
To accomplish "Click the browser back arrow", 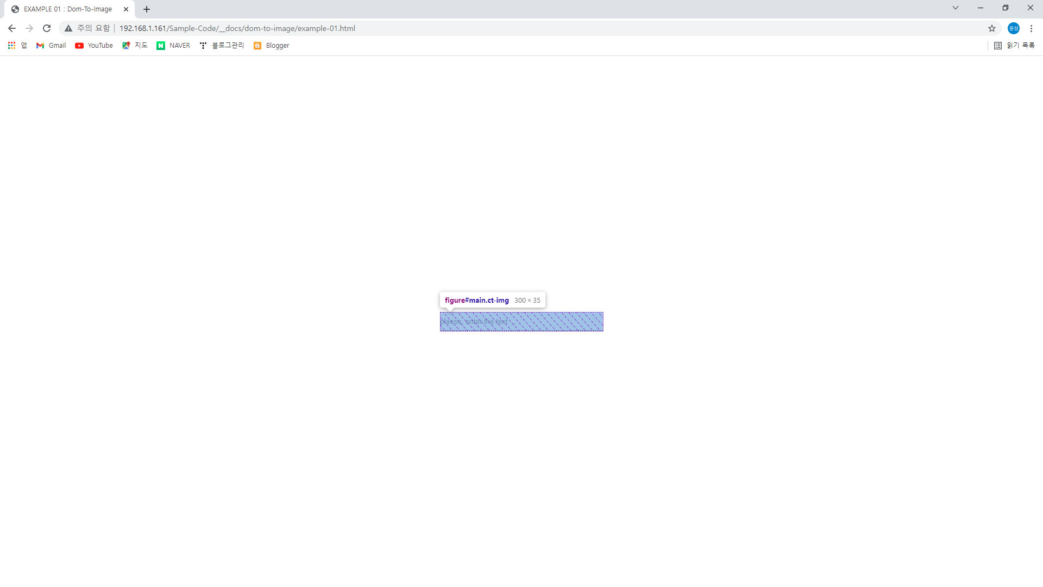I will tap(12, 28).
